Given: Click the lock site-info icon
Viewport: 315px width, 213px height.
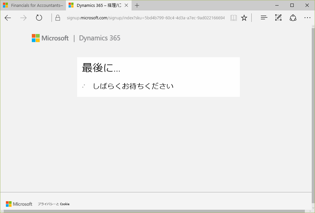Looking at the screenshot, I should click(x=58, y=18).
